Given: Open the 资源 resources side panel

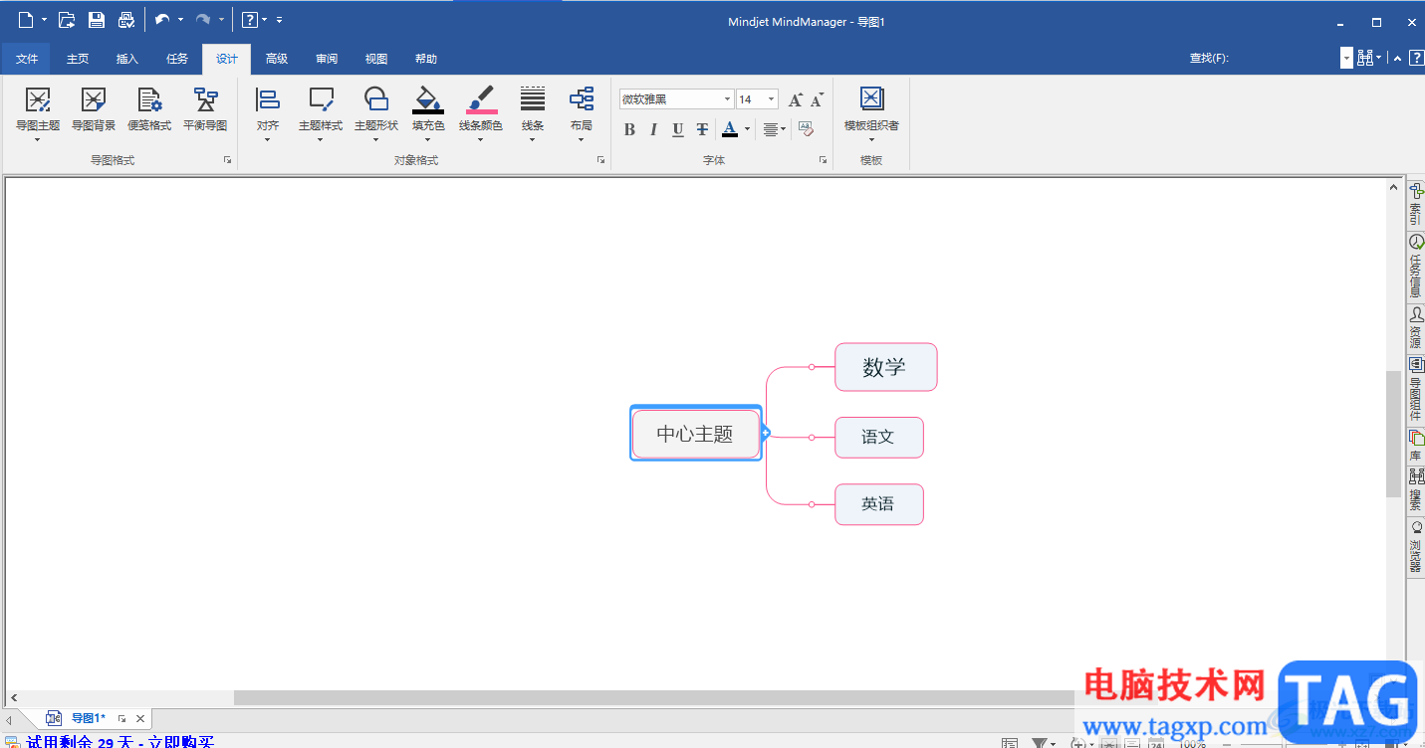Looking at the screenshot, I should 1415,327.
